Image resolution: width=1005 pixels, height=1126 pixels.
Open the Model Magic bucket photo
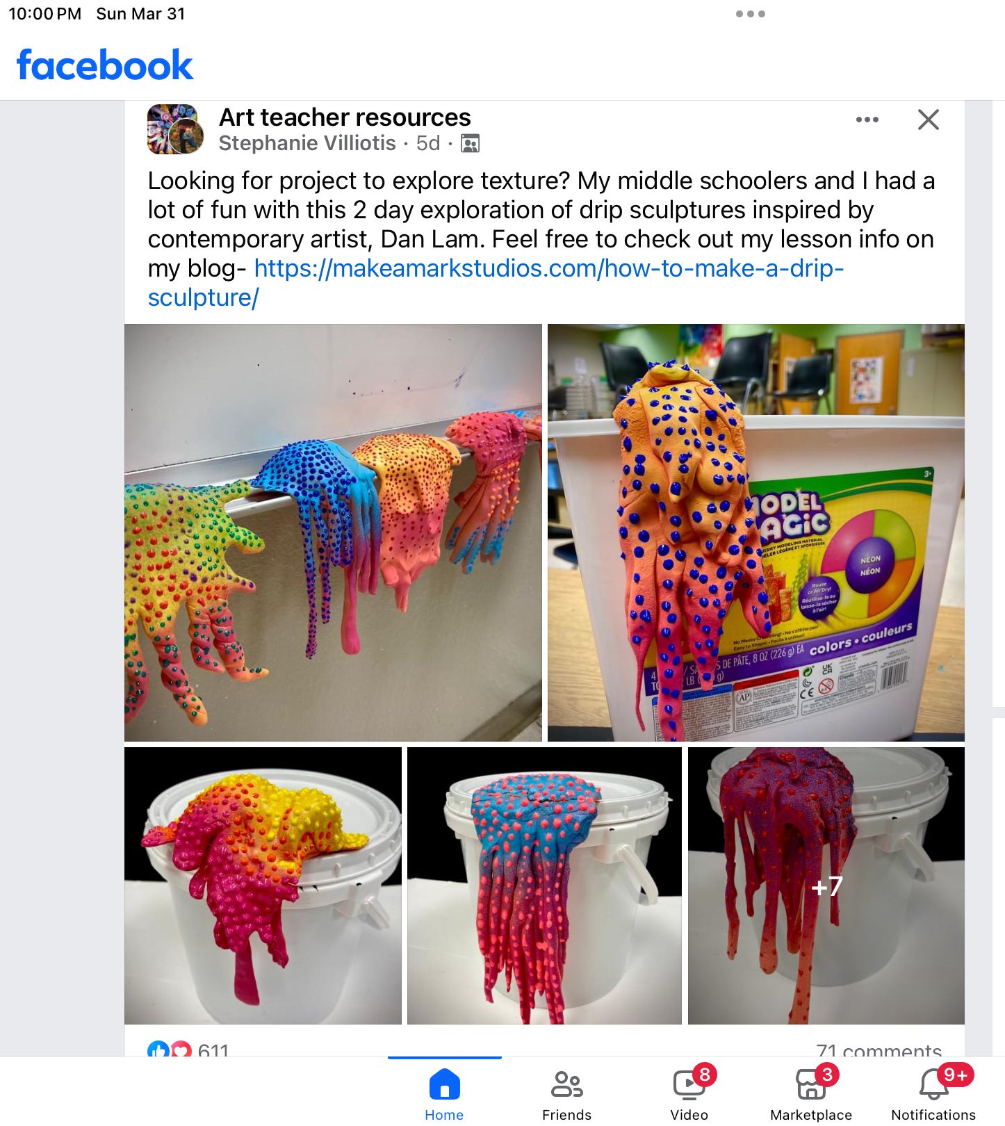(x=756, y=532)
